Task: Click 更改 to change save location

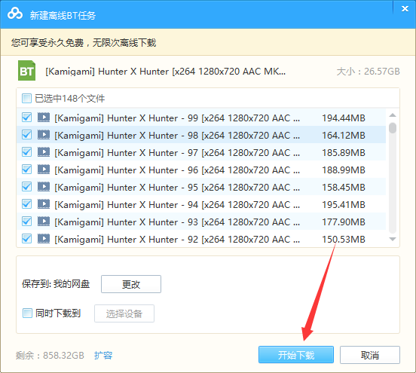Action: (131, 284)
